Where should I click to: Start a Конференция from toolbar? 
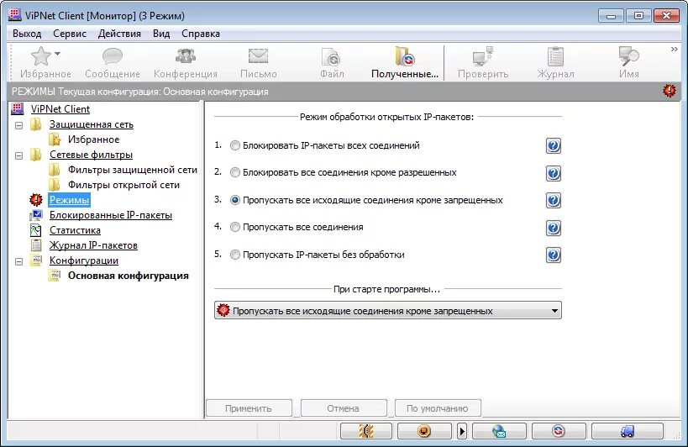[x=186, y=56]
